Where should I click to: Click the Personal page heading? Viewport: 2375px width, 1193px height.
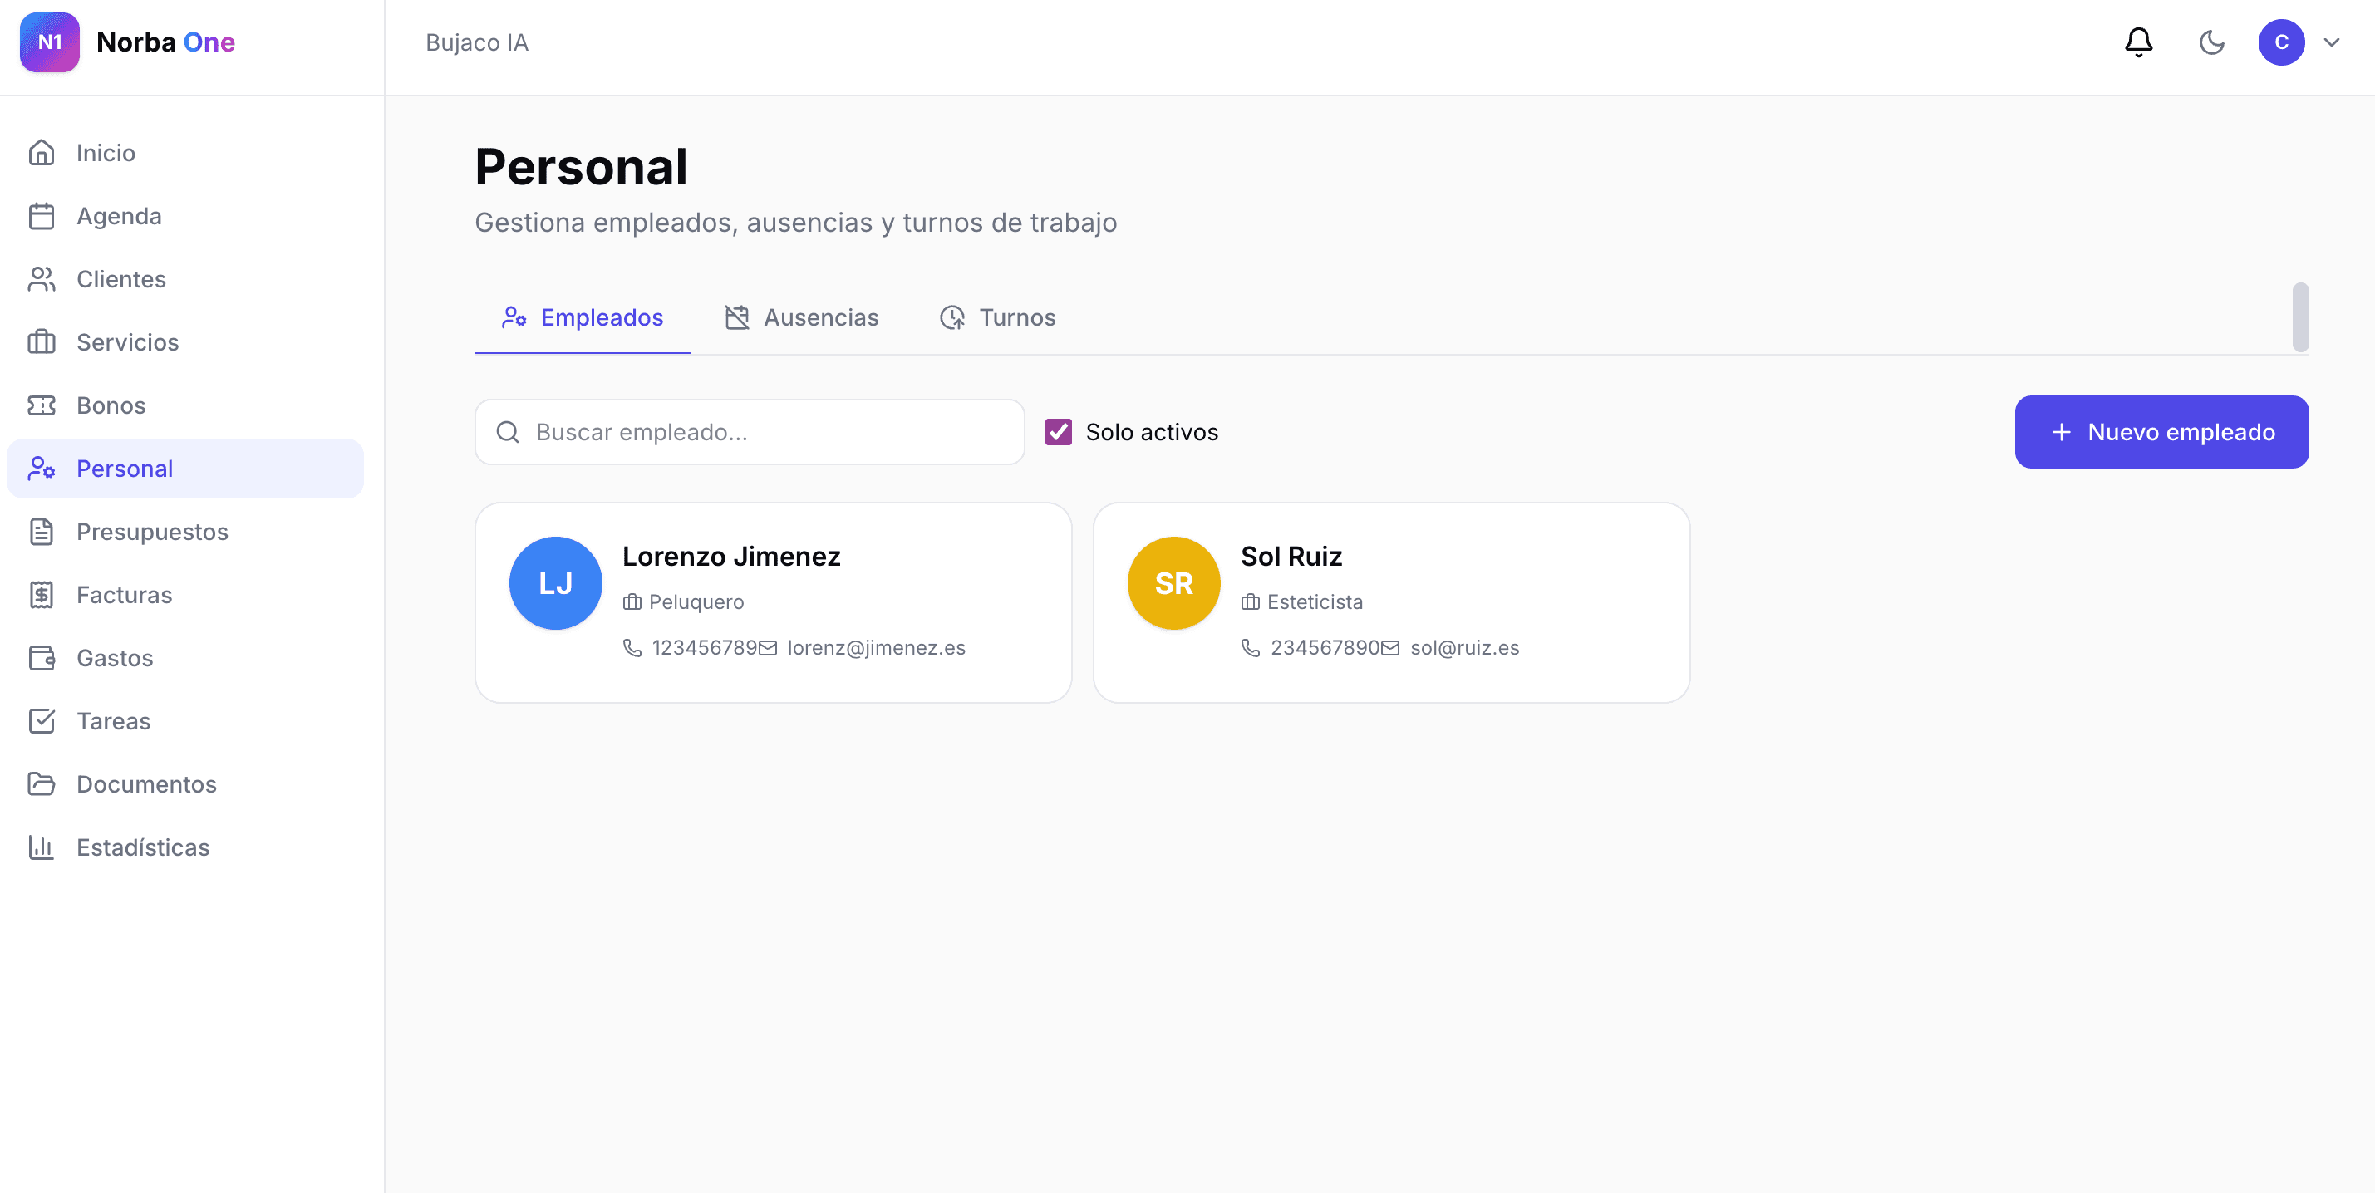pos(581,167)
